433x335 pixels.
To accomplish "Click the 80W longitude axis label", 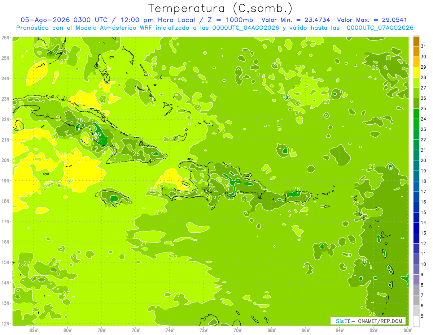I will 67,330.
